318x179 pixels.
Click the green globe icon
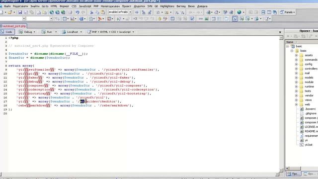pyautogui.click(x=239, y=12)
